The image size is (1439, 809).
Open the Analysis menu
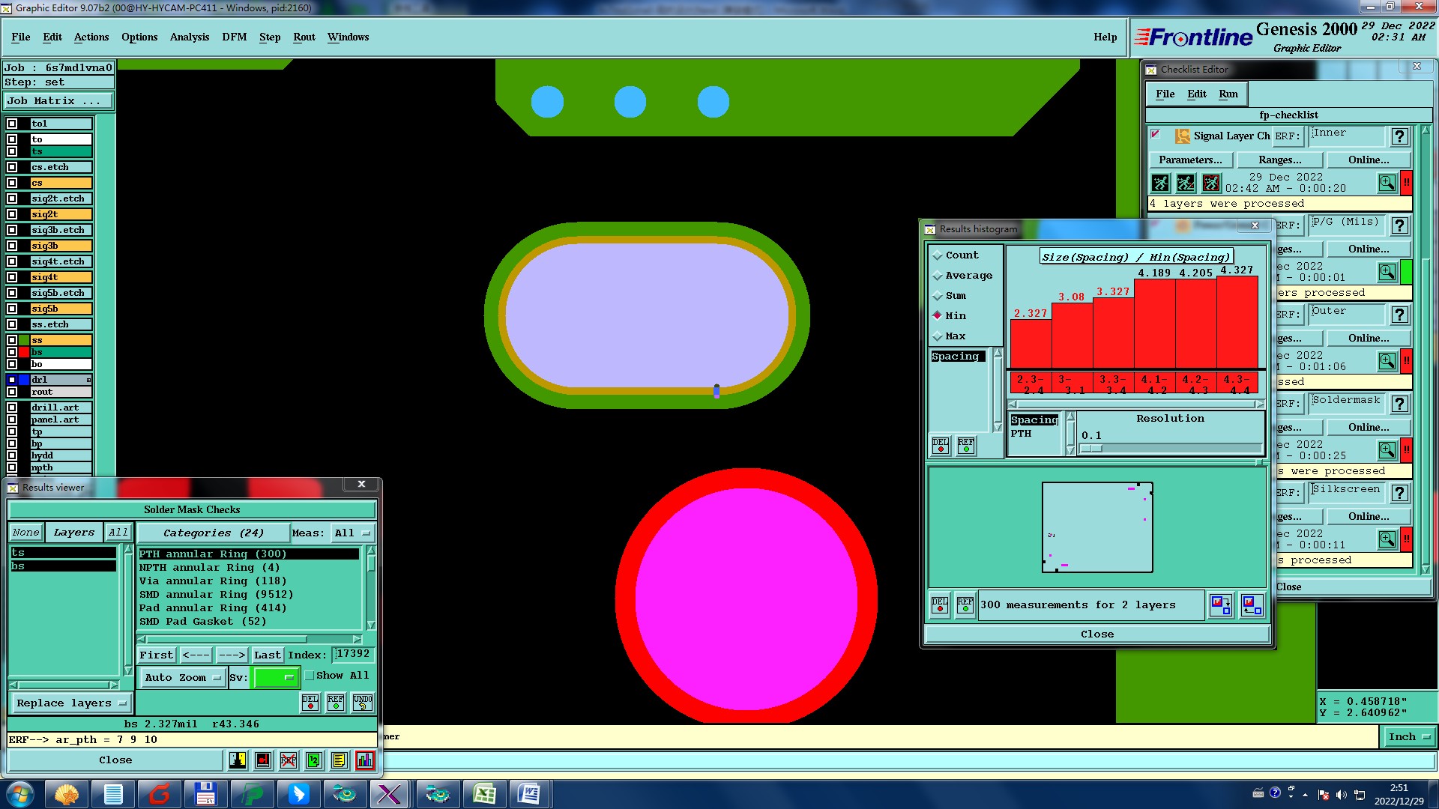coord(189,37)
